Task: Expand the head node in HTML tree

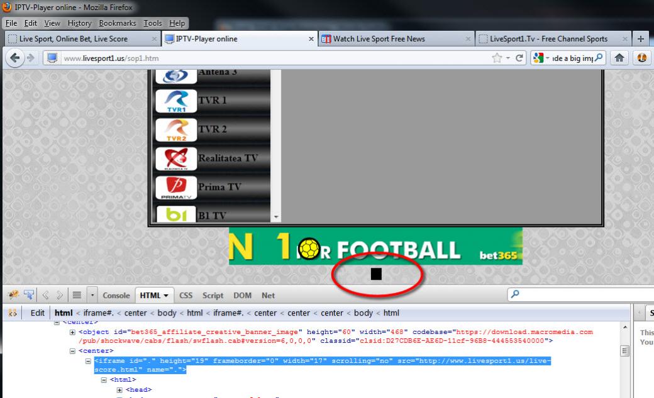Action: [119, 390]
